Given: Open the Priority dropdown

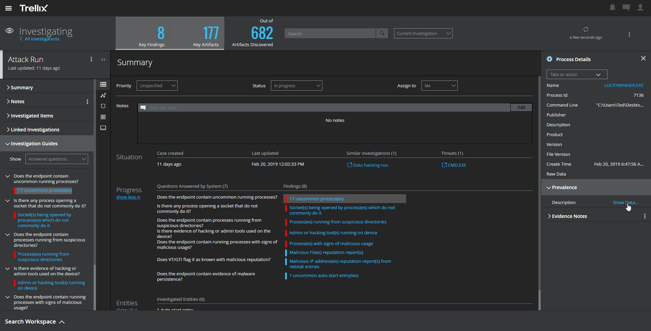Looking at the screenshot, I should pos(157,86).
